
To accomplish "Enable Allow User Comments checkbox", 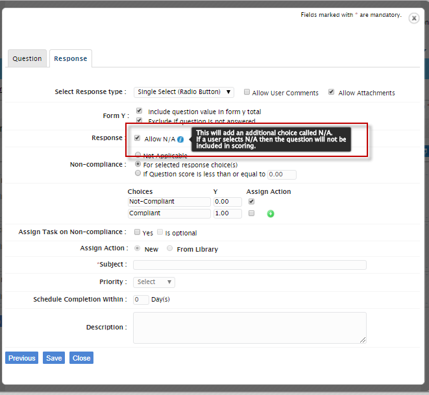I will click(x=247, y=92).
